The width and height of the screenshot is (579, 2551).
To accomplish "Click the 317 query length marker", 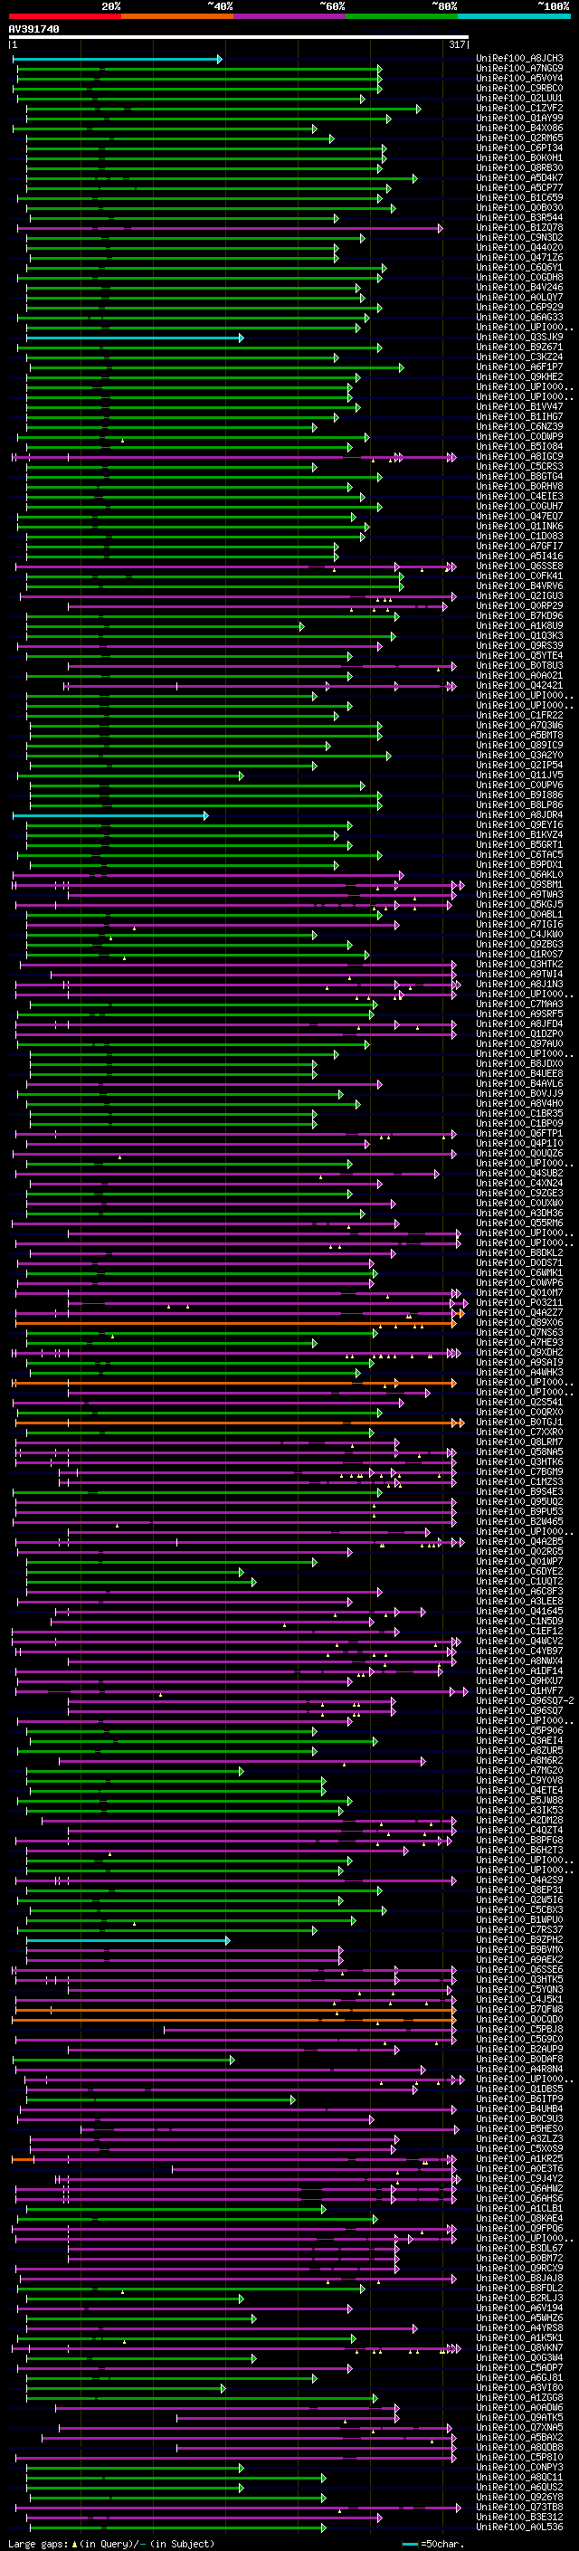I will pyautogui.click(x=456, y=44).
